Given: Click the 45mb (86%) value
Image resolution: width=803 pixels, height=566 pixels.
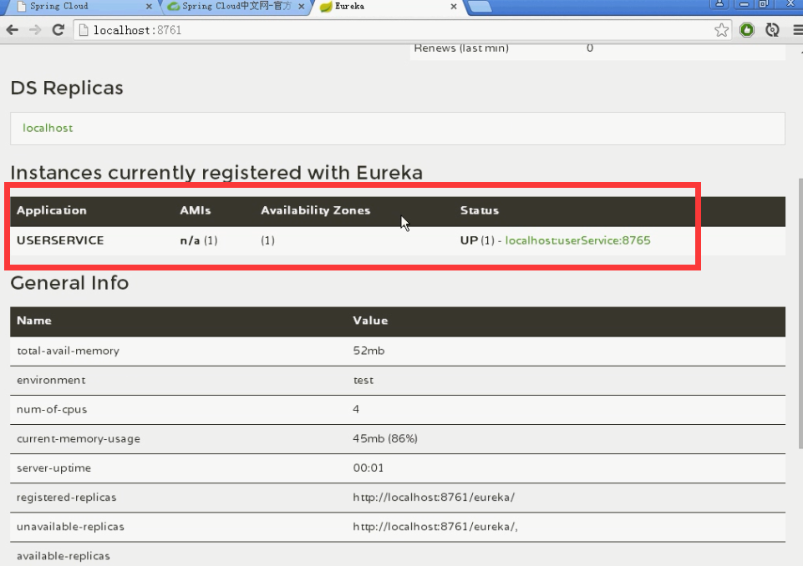Looking at the screenshot, I should pos(385,438).
